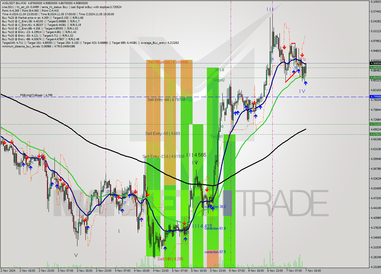
Task: Click the 4.94803 price axis value
Action: [x=376, y=51]
